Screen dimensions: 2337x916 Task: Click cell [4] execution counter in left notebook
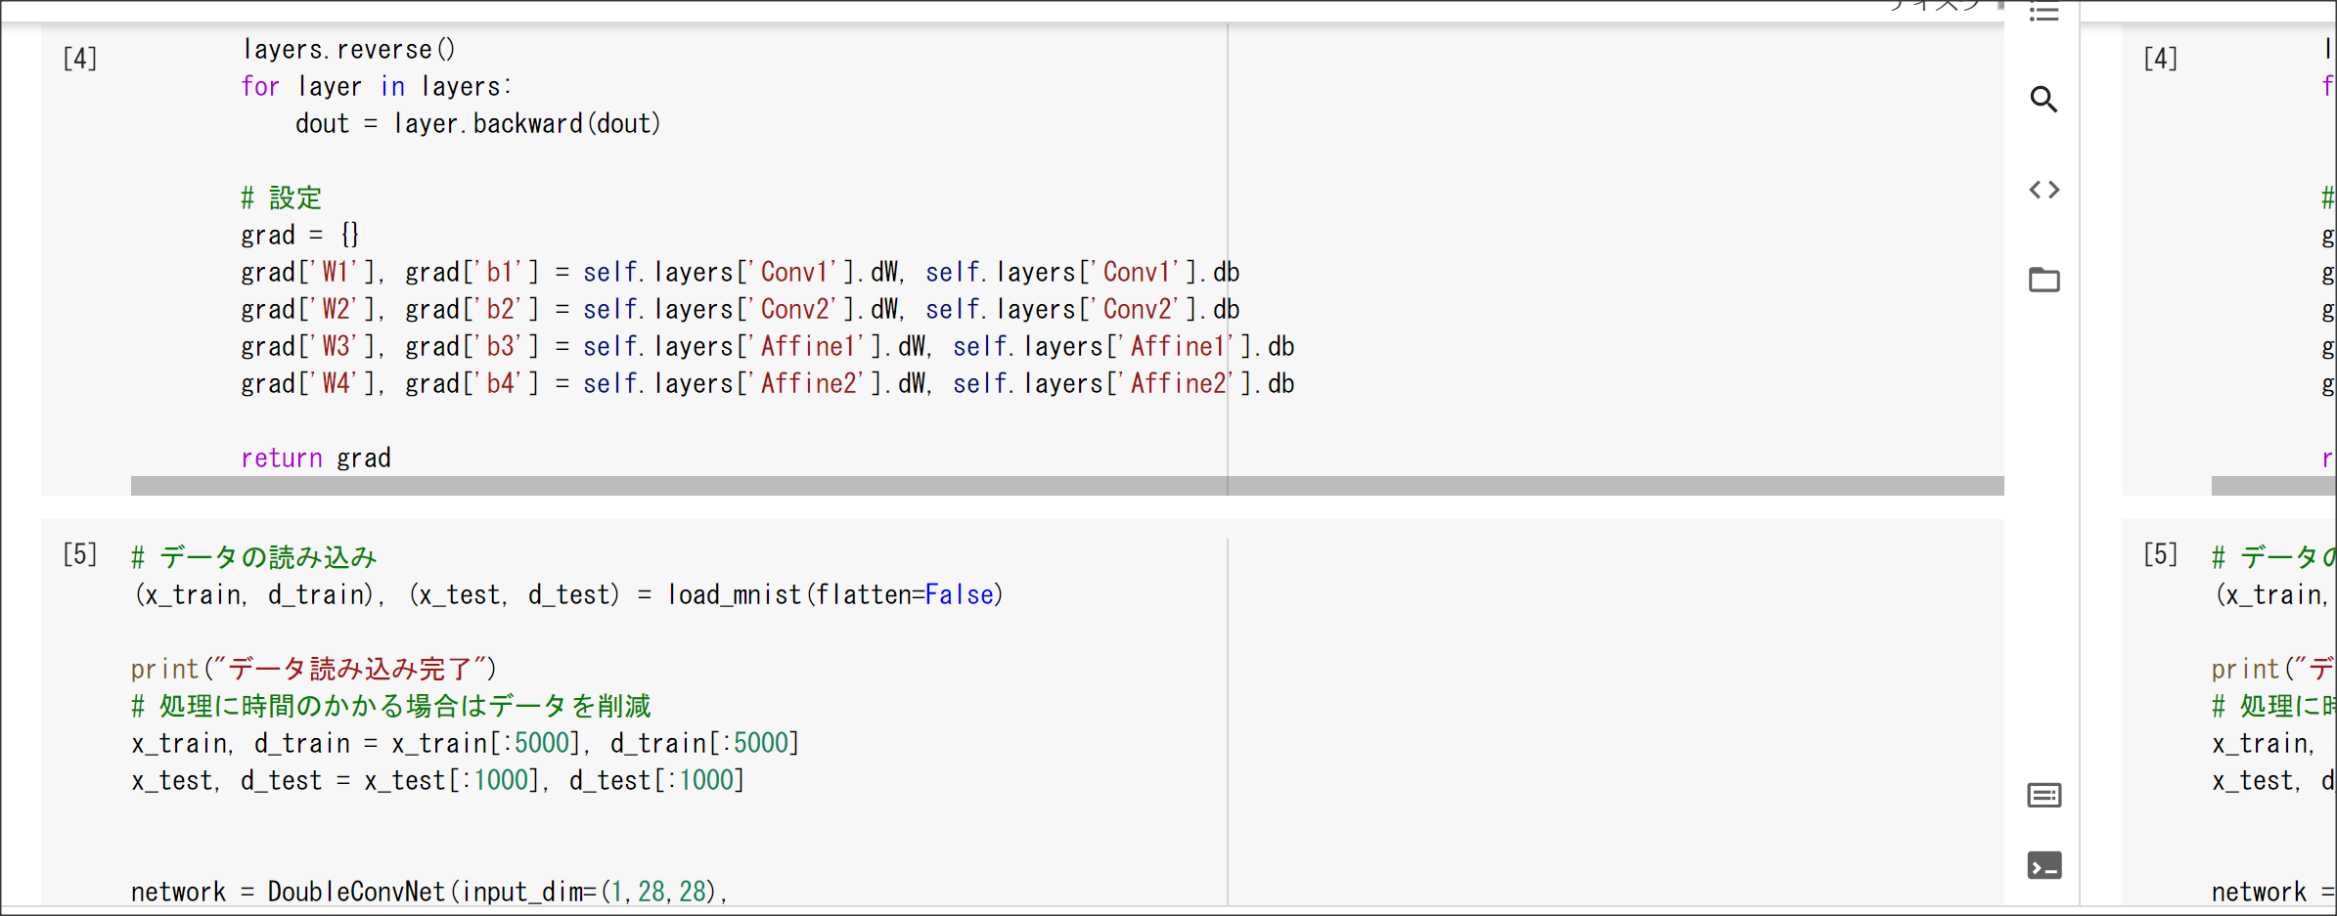pyautogui.click(x=80, y=59)
